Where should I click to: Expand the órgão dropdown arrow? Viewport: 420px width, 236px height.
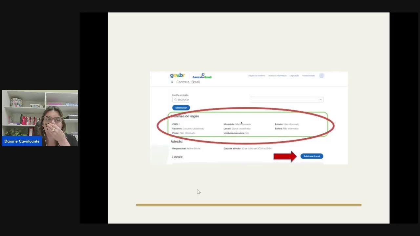click(321, 100)
